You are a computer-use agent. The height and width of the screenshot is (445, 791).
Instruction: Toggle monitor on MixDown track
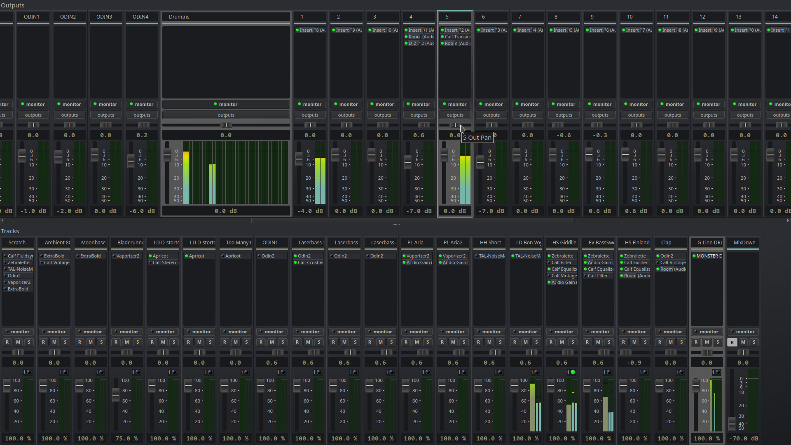pos(743,332)
